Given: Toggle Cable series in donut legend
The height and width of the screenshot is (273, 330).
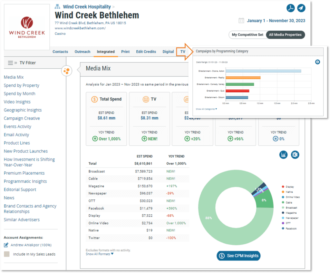Looking at the screenshot, I should click(x=287, y=202).
